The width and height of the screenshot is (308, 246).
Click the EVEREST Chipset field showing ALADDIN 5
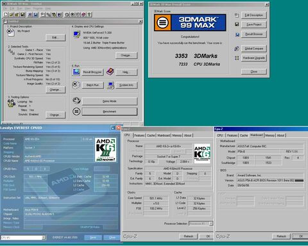tap(71, 214)
